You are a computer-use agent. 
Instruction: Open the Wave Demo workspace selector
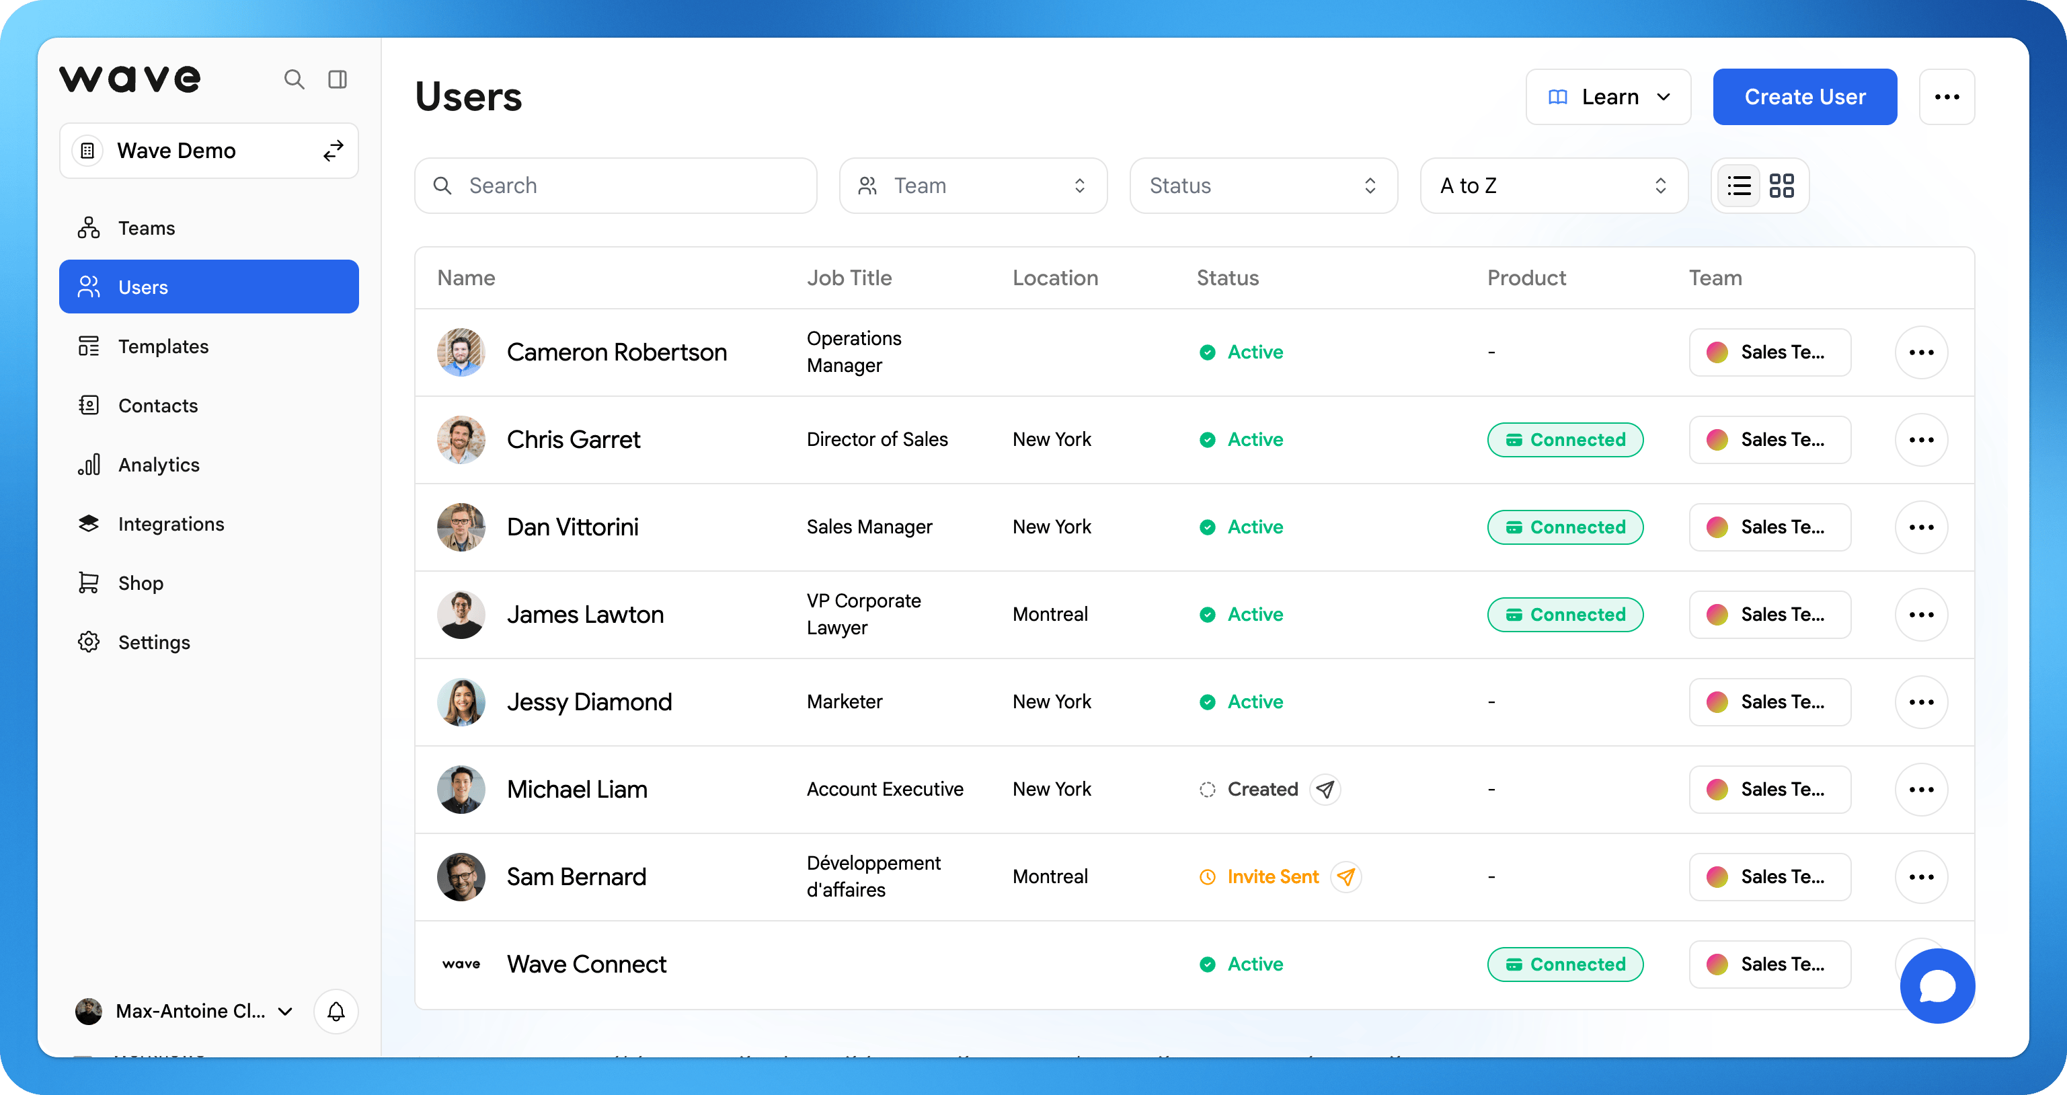coord(208,151)
